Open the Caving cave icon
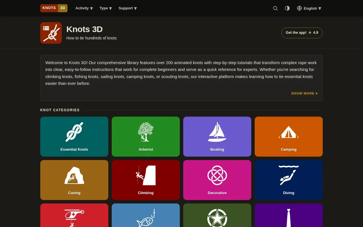Screen dimensions: 363x227 click(74, 175)
